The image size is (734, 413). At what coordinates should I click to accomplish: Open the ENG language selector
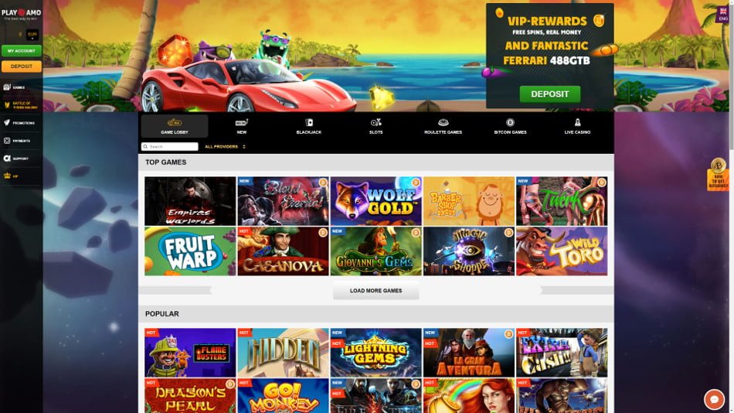click(x=723, y=14)
